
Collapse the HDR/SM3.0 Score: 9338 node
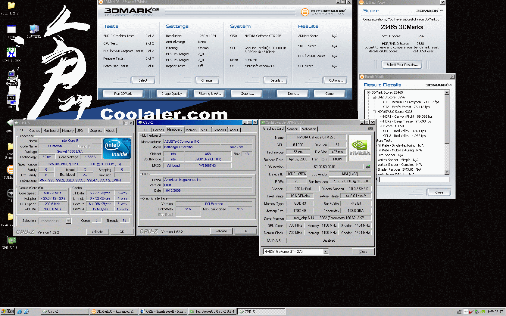[x=374, y=112]
